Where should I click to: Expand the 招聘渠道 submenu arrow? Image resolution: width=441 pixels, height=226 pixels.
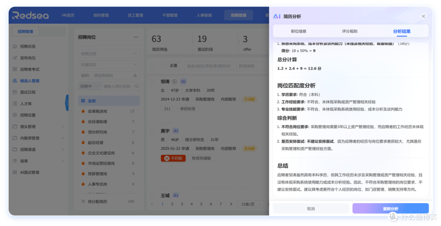coord(63,149)
